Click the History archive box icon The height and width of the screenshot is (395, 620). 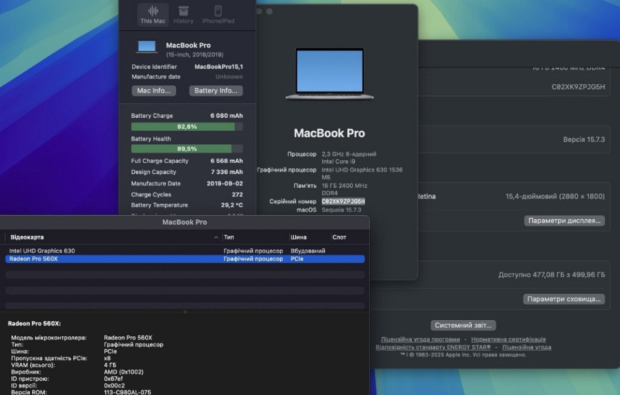[184, 11]
